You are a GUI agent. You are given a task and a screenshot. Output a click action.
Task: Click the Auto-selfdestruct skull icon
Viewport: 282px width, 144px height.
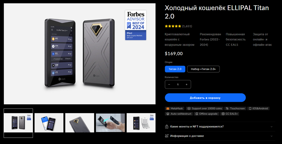(x=168, y=114)
